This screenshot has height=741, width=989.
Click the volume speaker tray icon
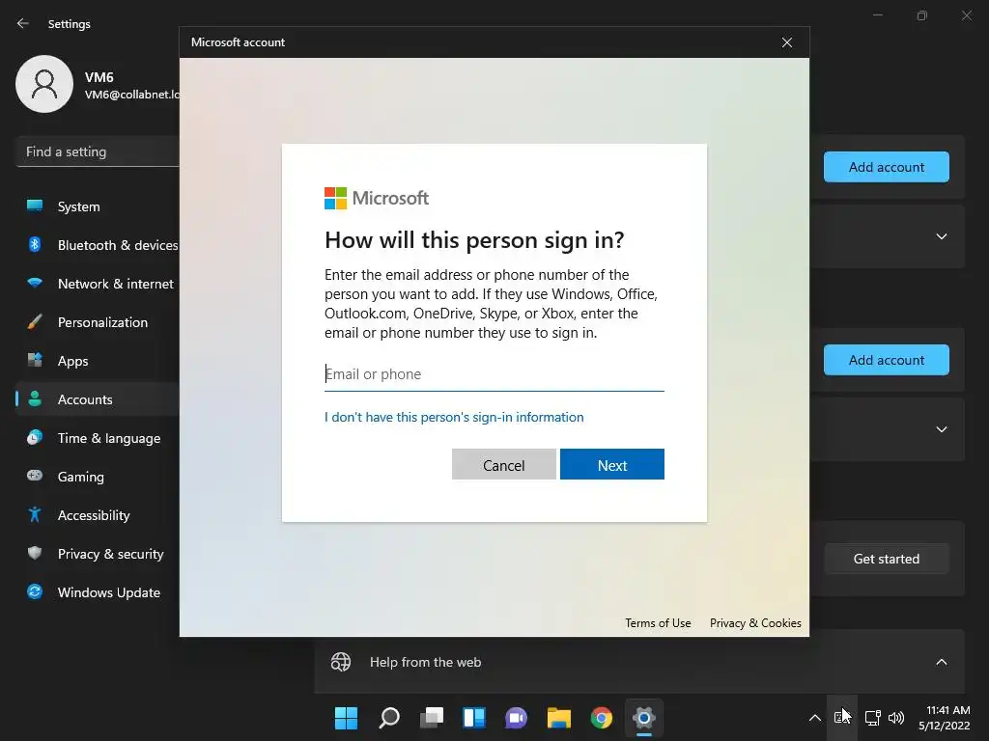[x=895, y=718]
